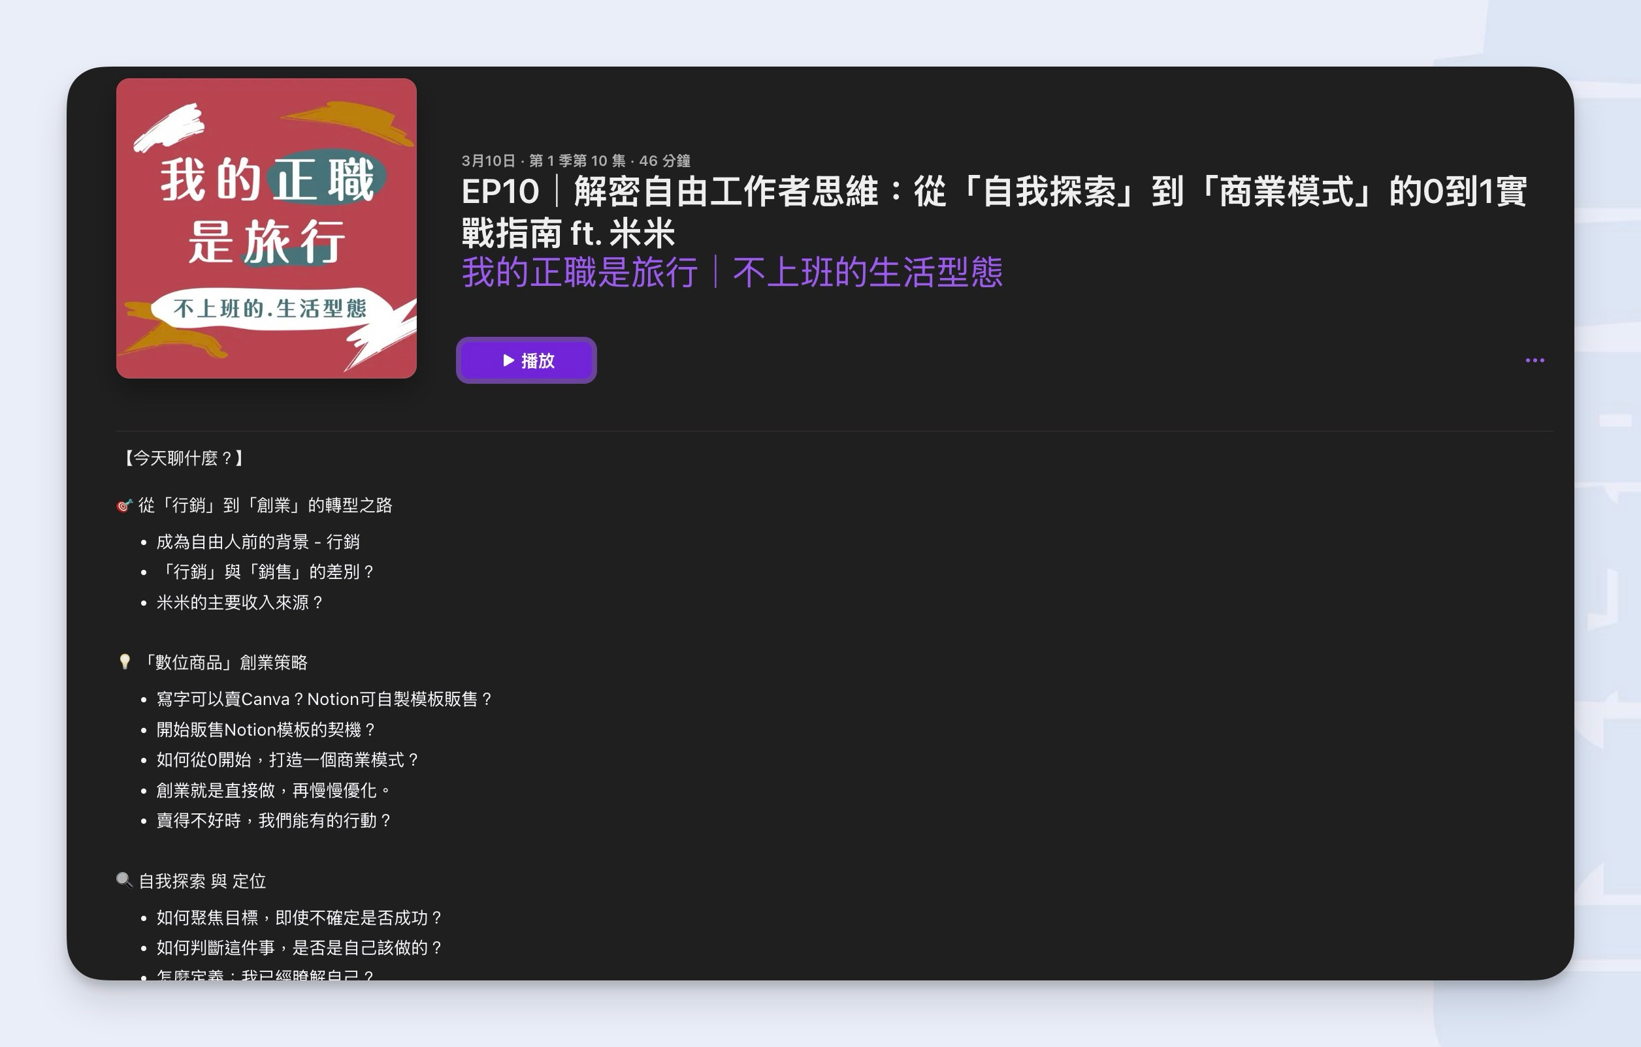The image size is (1641, 1047).
Task: Click the podcast cover art thumbnail
Action: tap(266, 228)
